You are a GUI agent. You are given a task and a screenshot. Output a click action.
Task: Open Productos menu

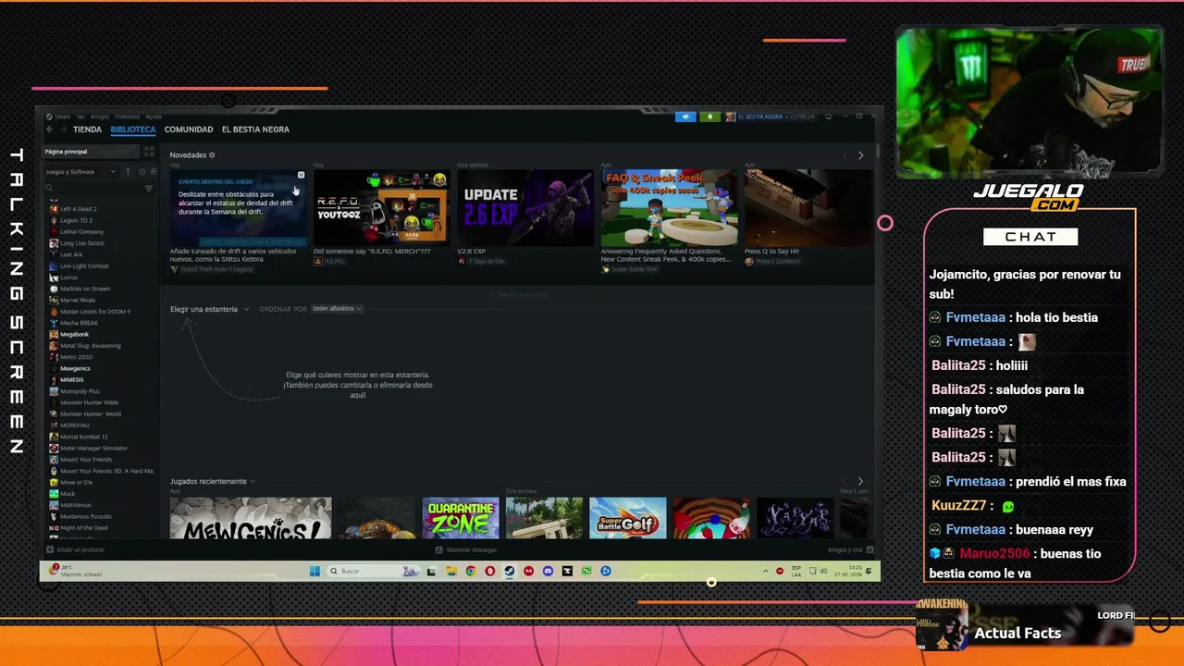(x=127, y=117)
